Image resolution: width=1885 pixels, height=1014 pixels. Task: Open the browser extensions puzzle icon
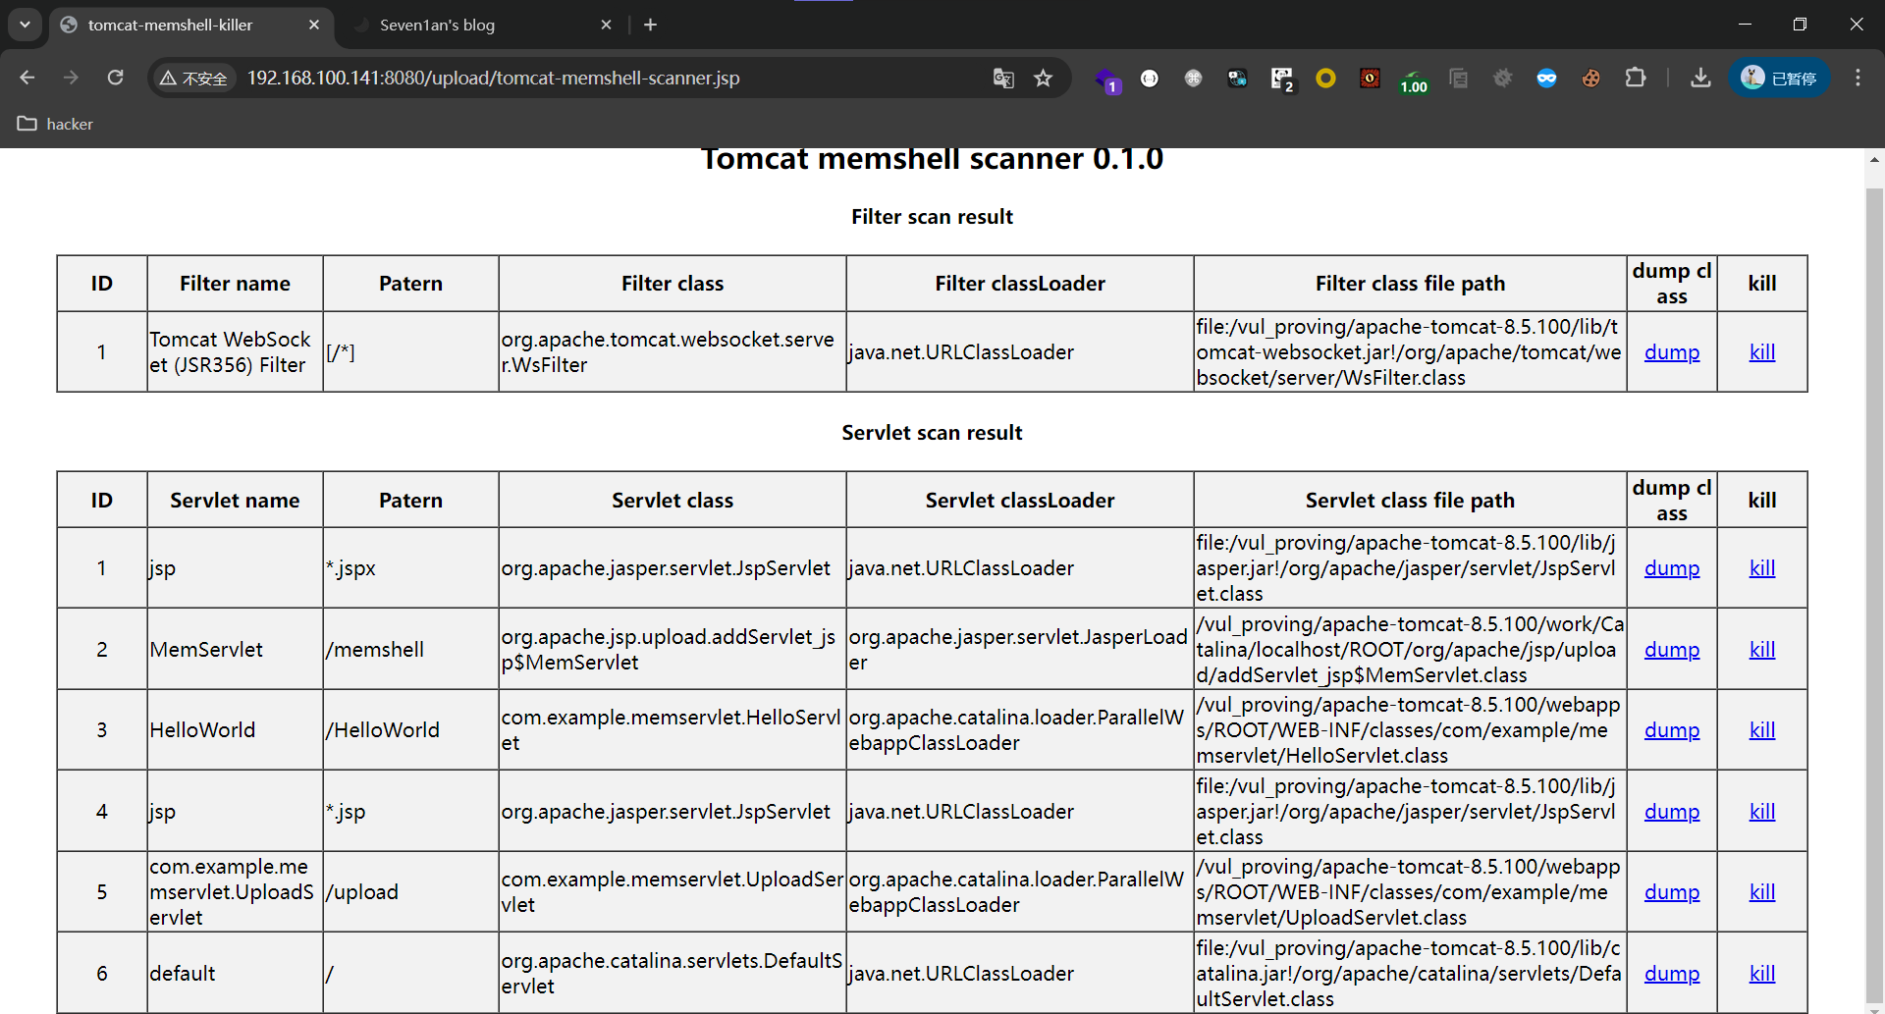point(1636,78)
